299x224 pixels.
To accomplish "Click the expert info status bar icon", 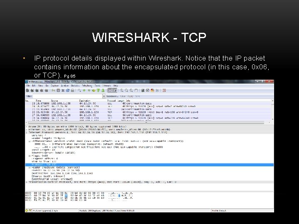I will click(27, 210).
